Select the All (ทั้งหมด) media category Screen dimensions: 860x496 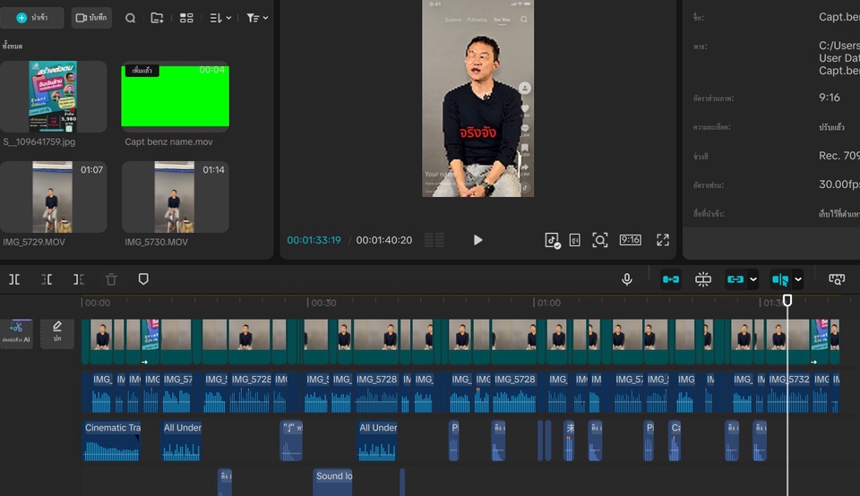pyautogui.click(x=12, y=46)
